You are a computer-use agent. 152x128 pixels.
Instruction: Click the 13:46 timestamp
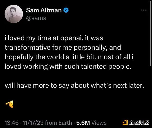tap(12, 123)
